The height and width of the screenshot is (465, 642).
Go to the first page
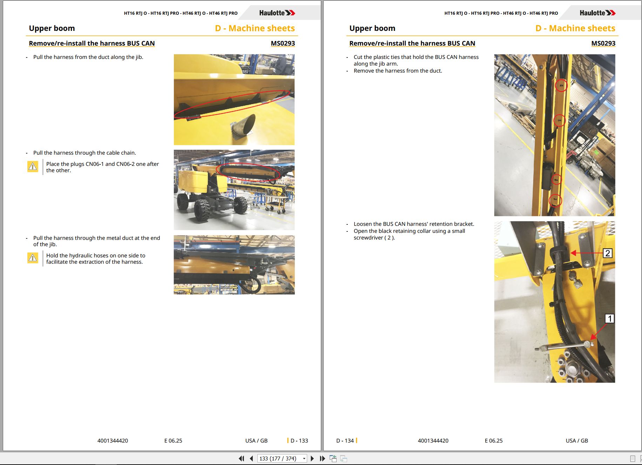[241, 458]
